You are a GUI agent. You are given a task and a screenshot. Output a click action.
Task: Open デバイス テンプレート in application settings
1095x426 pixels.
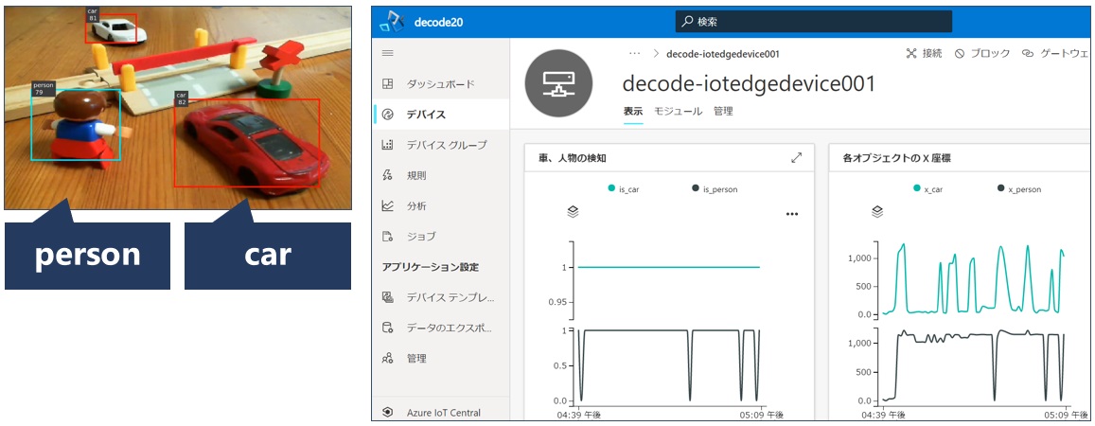click(x=441, y=297)
